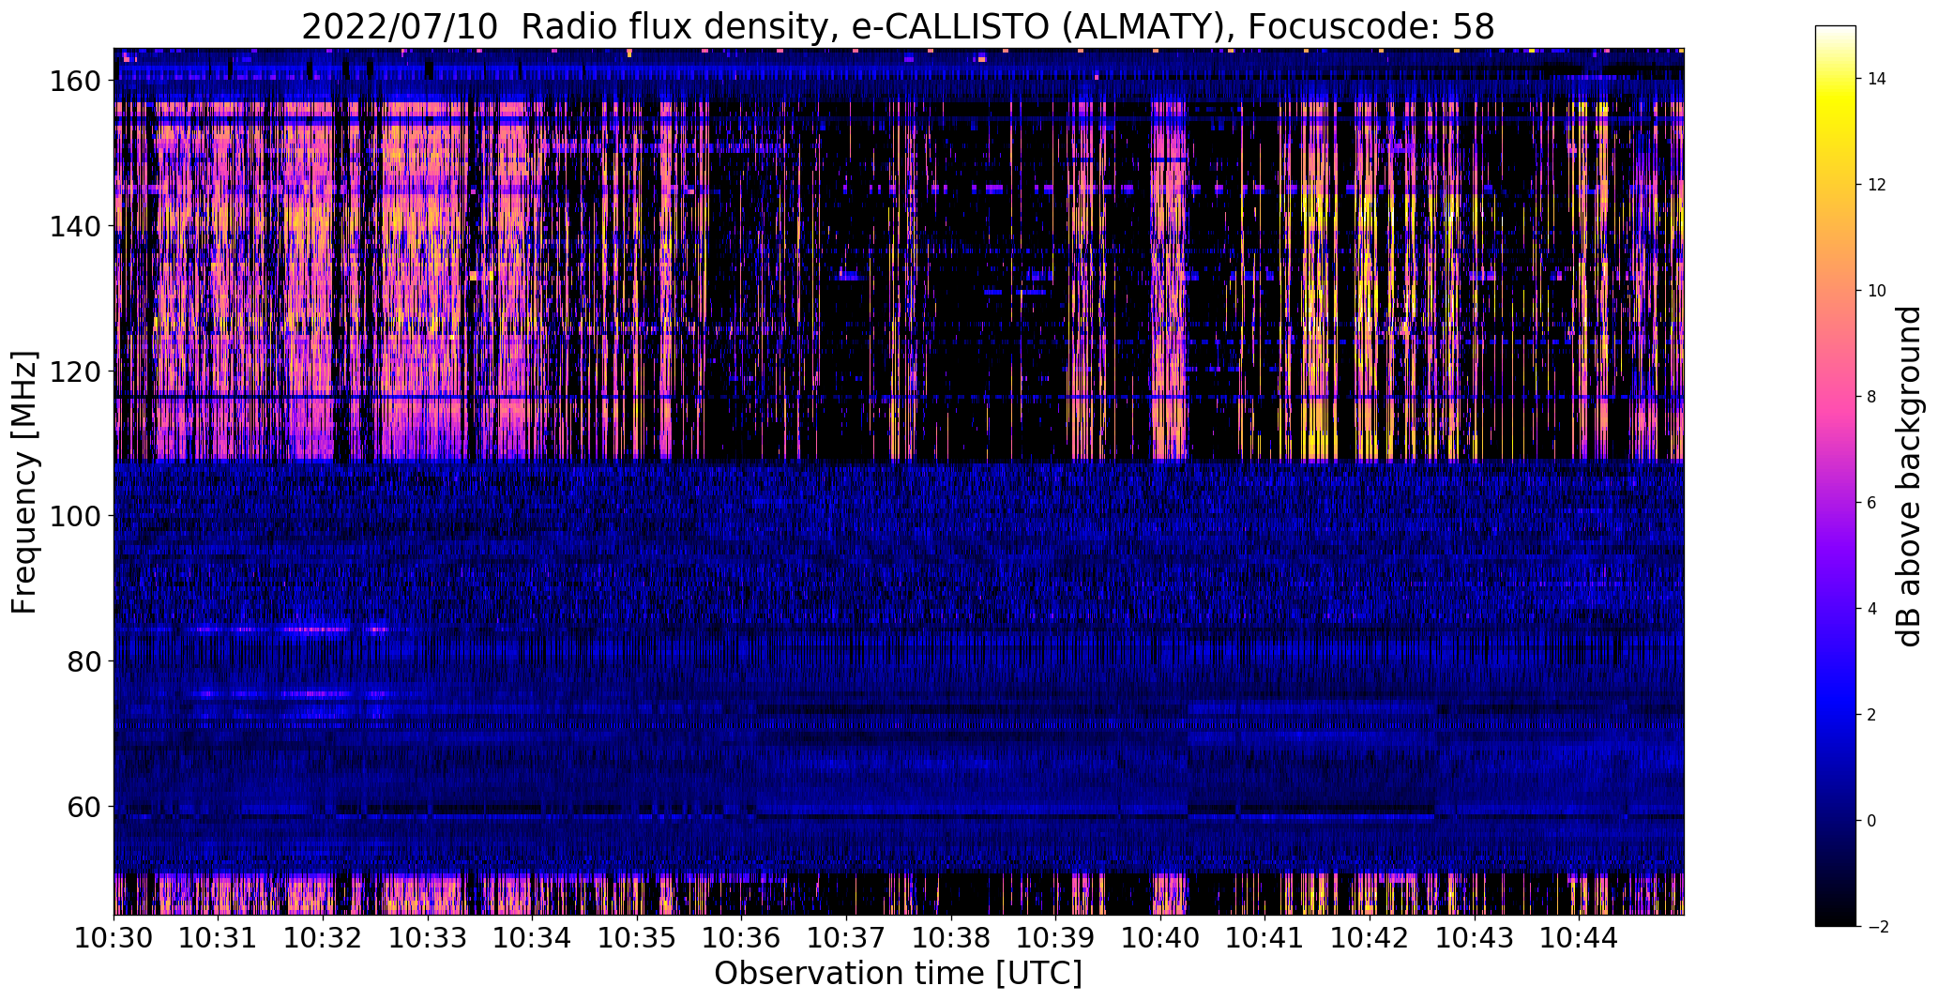1938x1001 pixels.
Task: Click the colorbar tick label 2
Action: coord(1871,715)
